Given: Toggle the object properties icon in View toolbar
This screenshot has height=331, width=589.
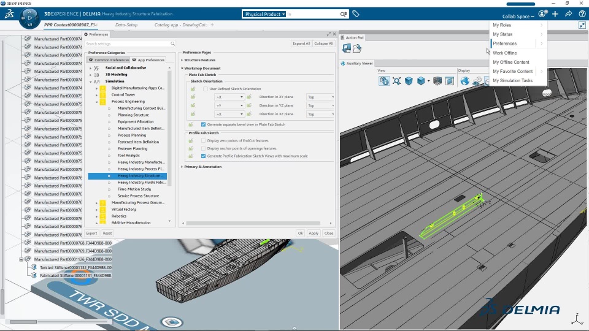Looking at the screenshot, I should pyautogui.click(x=384, y=81).
